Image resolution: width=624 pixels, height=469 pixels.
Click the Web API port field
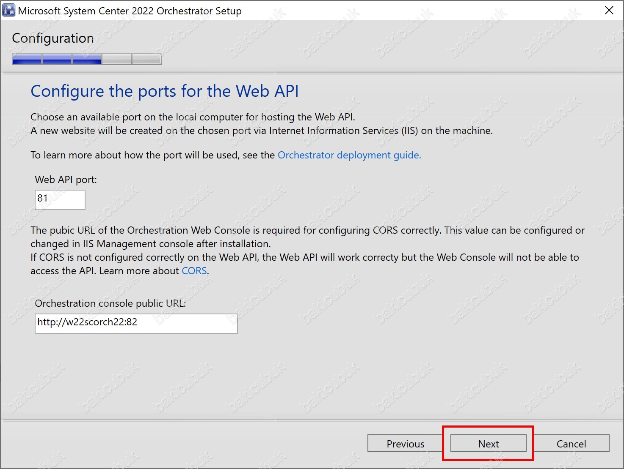[x=60, y=199]
